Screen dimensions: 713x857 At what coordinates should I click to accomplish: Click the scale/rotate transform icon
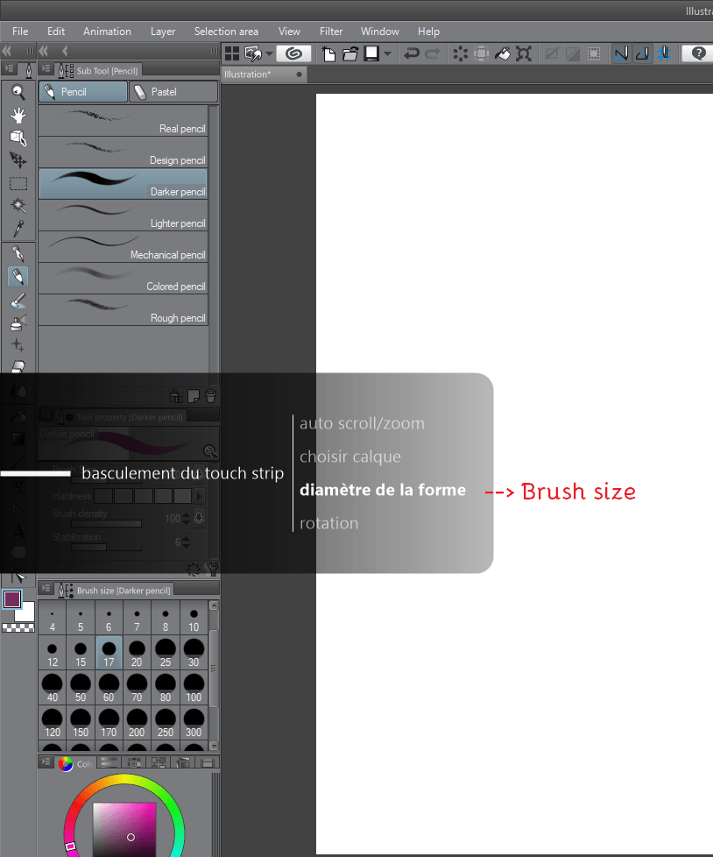[524, 53]
